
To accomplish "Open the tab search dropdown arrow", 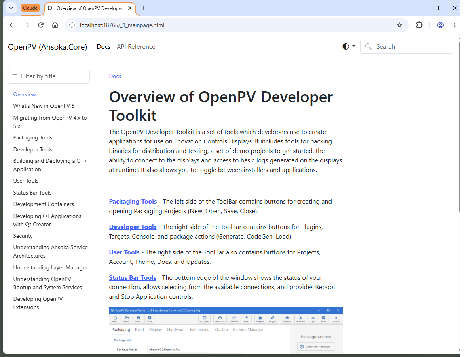I will pyautogui.click(x=11, y=8).
